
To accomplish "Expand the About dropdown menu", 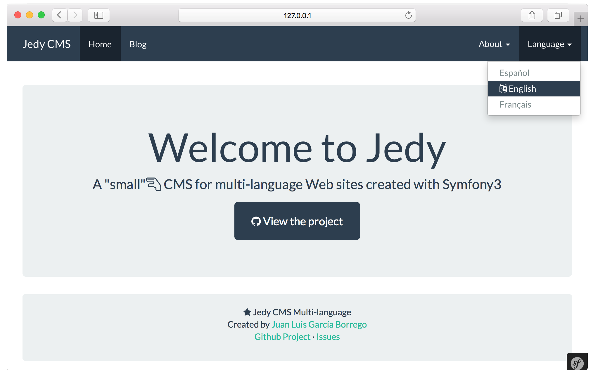I will (494, 44).
